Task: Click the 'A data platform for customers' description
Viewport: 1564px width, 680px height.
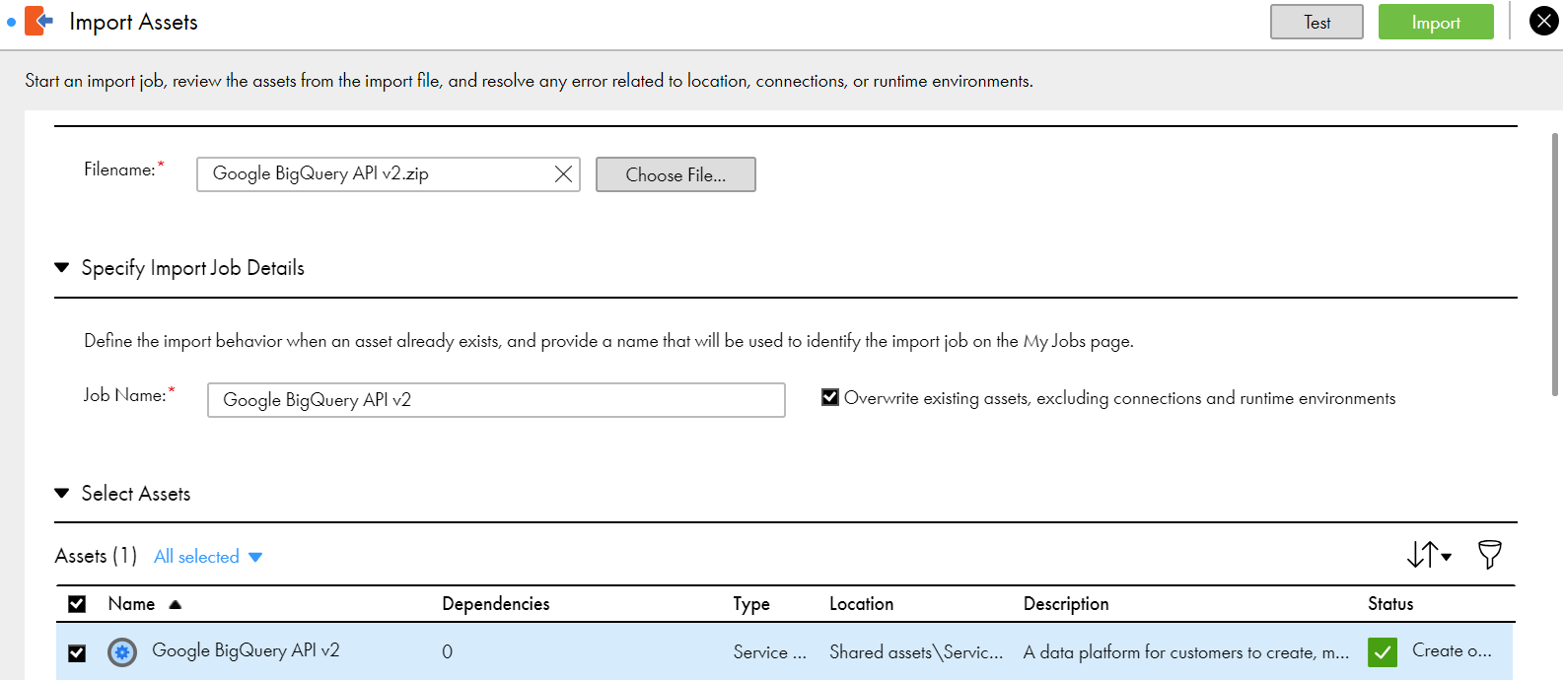Action: [x=1186, y=652]
